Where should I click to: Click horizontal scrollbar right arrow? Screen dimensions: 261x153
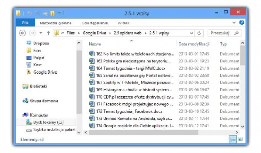[x=237, y=133]
